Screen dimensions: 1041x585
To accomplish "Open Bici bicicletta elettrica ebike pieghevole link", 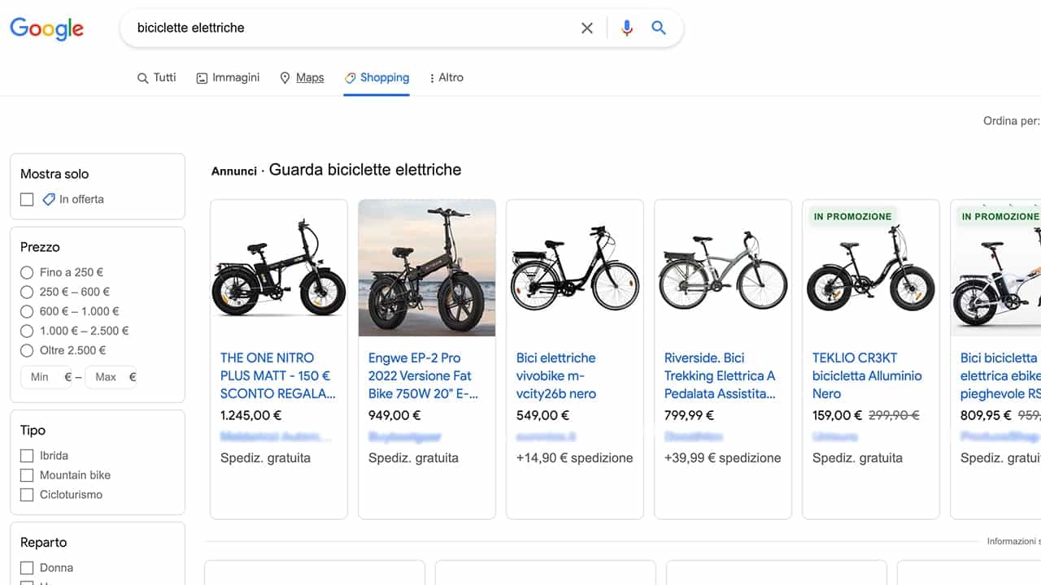I will click(x=1000, y=375).
